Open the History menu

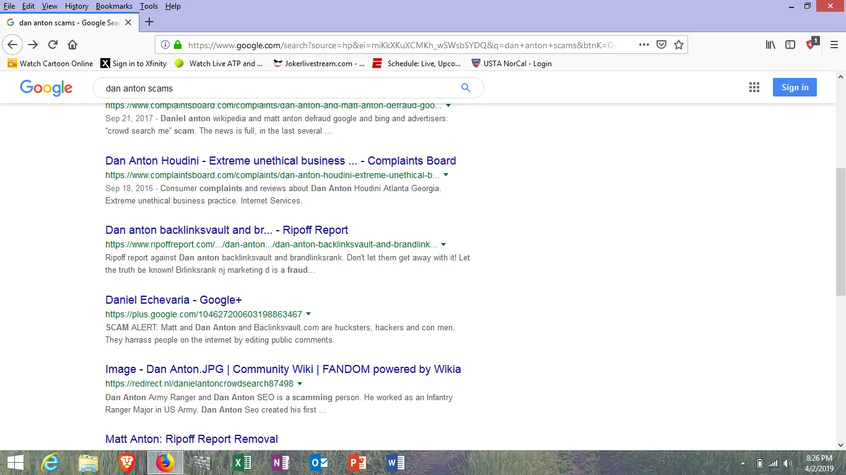point(77,6)
